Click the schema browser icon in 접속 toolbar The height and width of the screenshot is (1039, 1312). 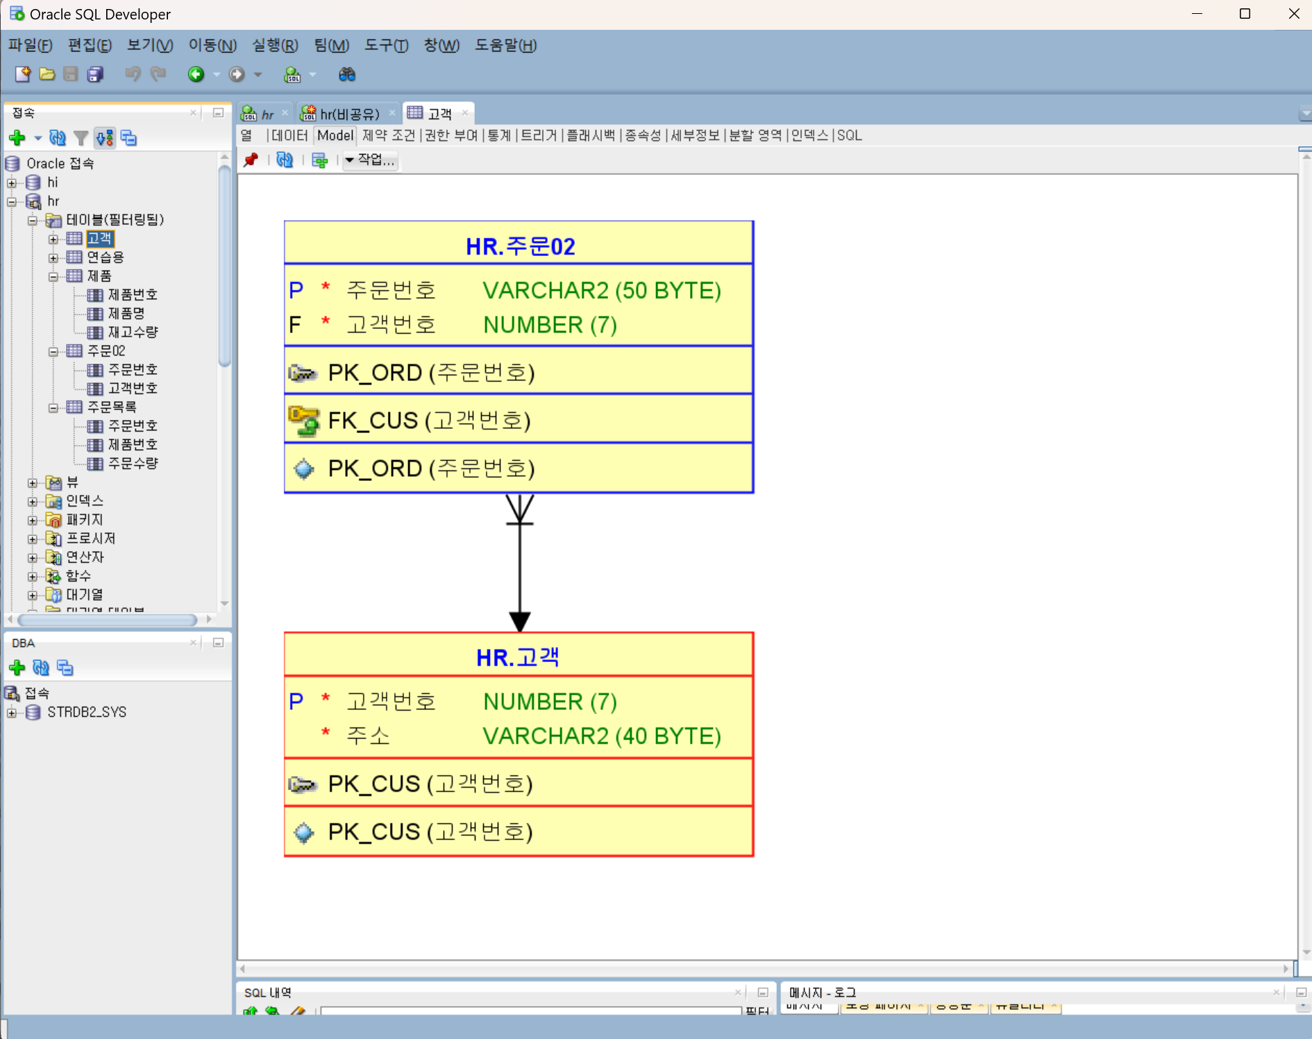click(x=105, y=138)
